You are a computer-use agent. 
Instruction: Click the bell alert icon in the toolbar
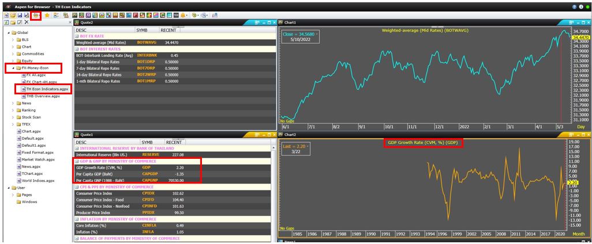pyautogui.click(x=184, y=15)
